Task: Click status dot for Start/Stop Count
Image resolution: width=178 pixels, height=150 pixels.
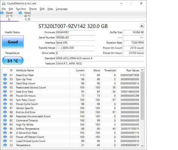Action: 5,83
